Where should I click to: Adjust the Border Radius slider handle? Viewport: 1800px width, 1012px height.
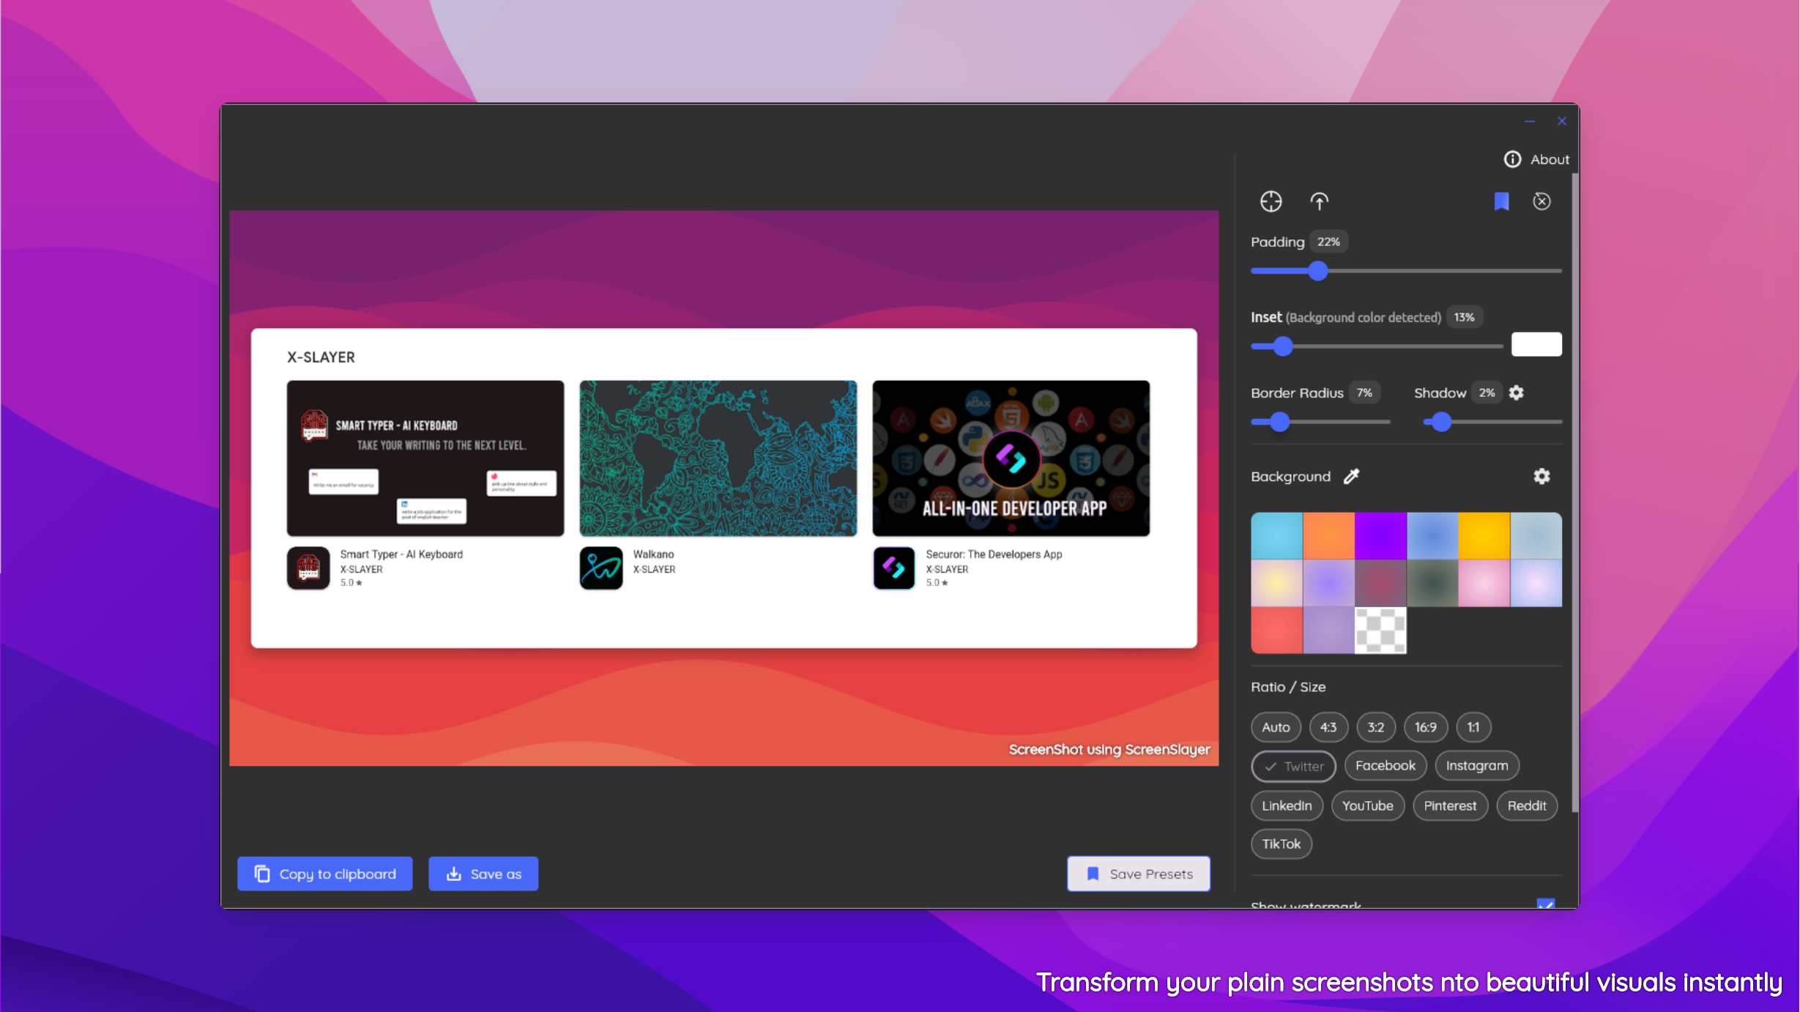1279,422
